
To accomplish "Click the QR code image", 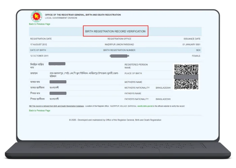I will (186, 77).
